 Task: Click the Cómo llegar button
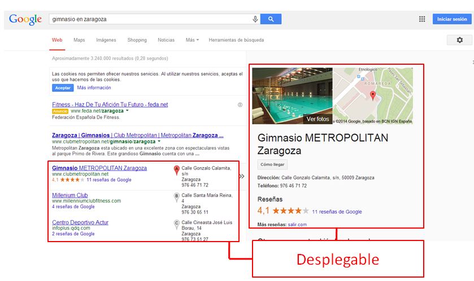(x=272, y=164)
